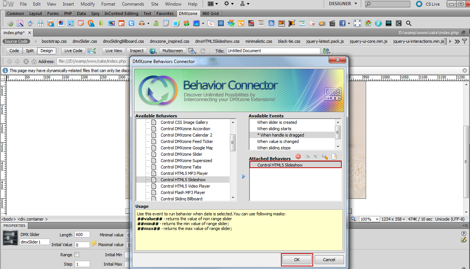
Task: Click the Length input field
Action: pos(82,234)
